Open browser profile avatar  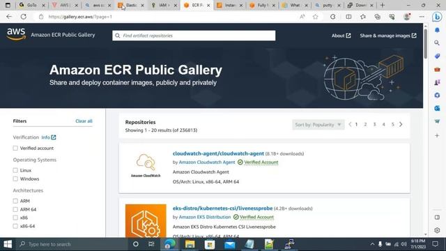[407, 17]
